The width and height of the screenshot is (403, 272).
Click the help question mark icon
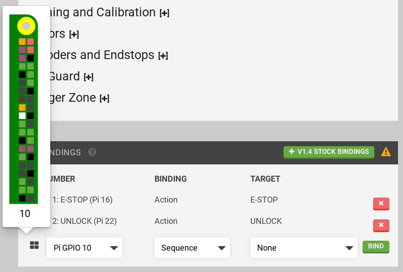click(92, 152)
